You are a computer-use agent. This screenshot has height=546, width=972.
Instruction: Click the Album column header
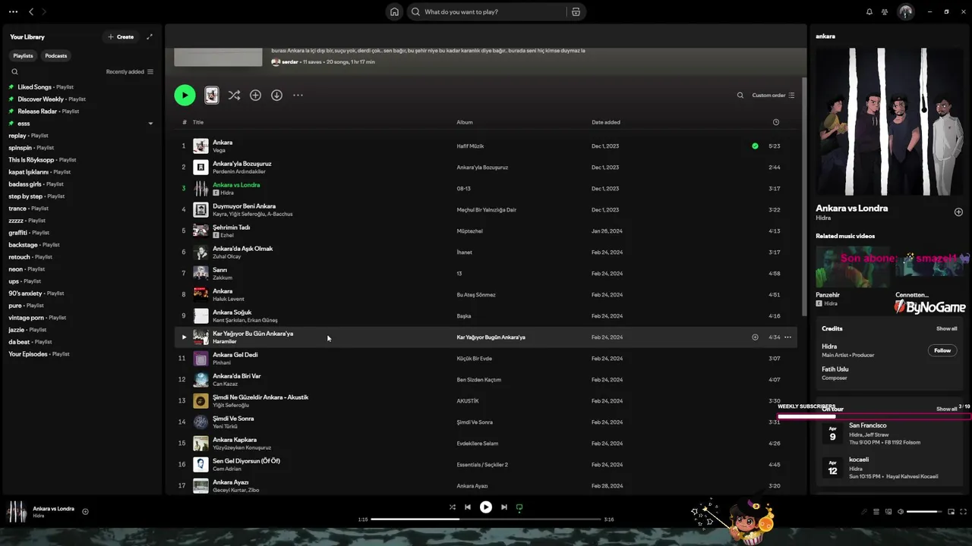pos(465,122)
